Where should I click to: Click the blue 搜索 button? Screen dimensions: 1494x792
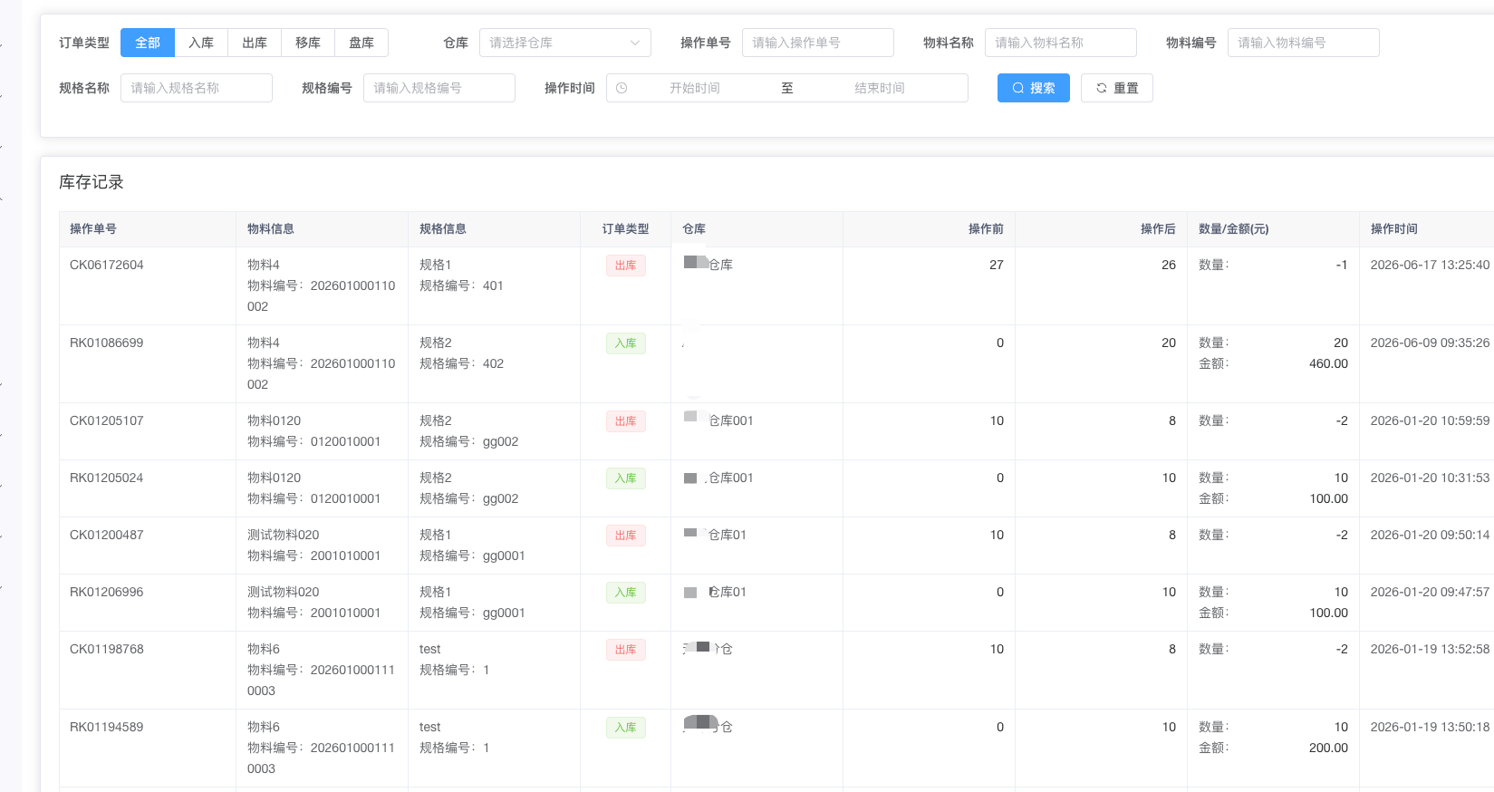click(x=1034, y=88)
